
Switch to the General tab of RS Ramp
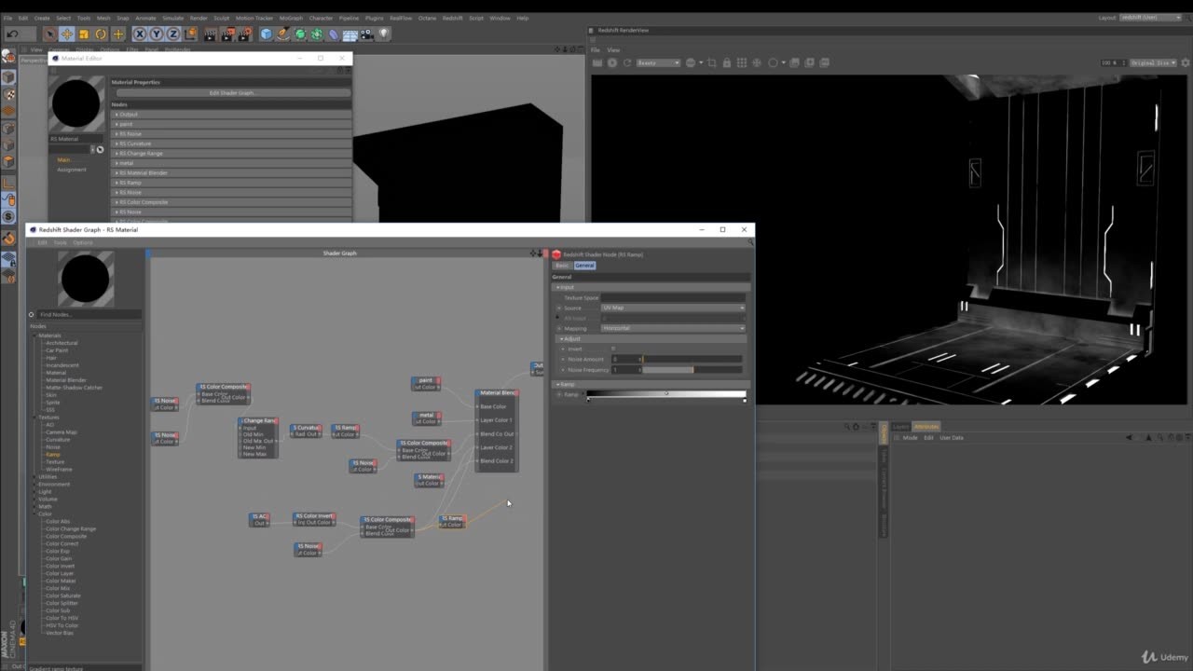coord(584,266)
